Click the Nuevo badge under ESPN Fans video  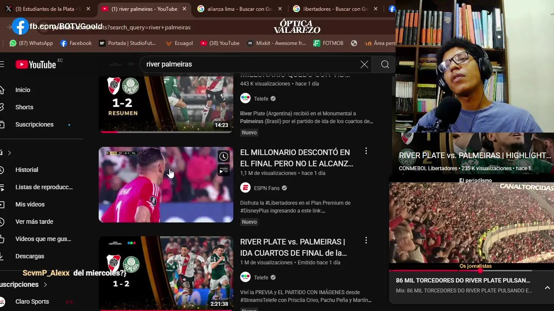point(249,222)
